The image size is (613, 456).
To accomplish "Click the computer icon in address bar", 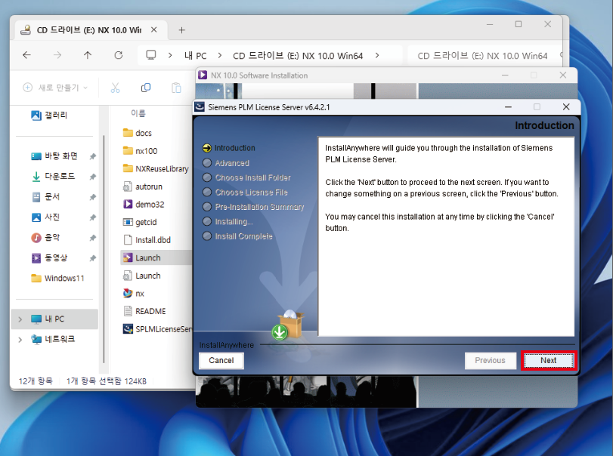I will (151, 55).
